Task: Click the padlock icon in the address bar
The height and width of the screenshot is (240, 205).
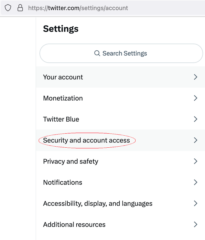Action: [20, 8]
